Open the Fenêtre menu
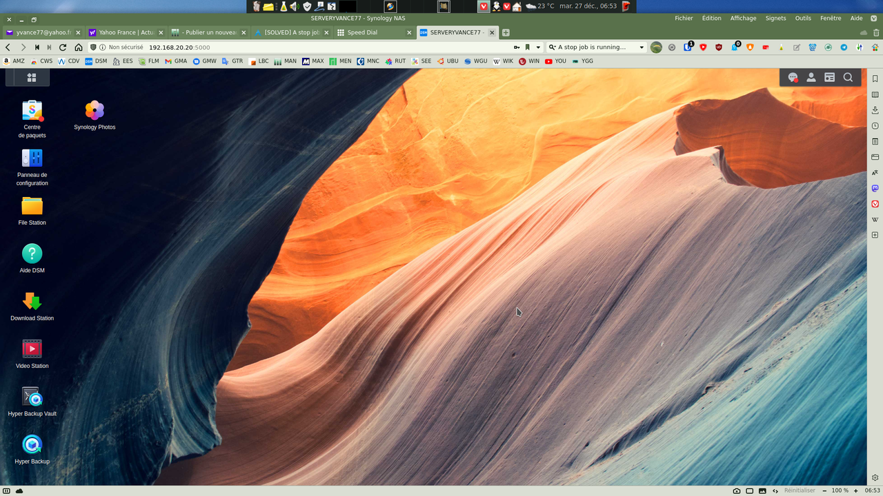 pyautogui.click(x=831, y=19)
